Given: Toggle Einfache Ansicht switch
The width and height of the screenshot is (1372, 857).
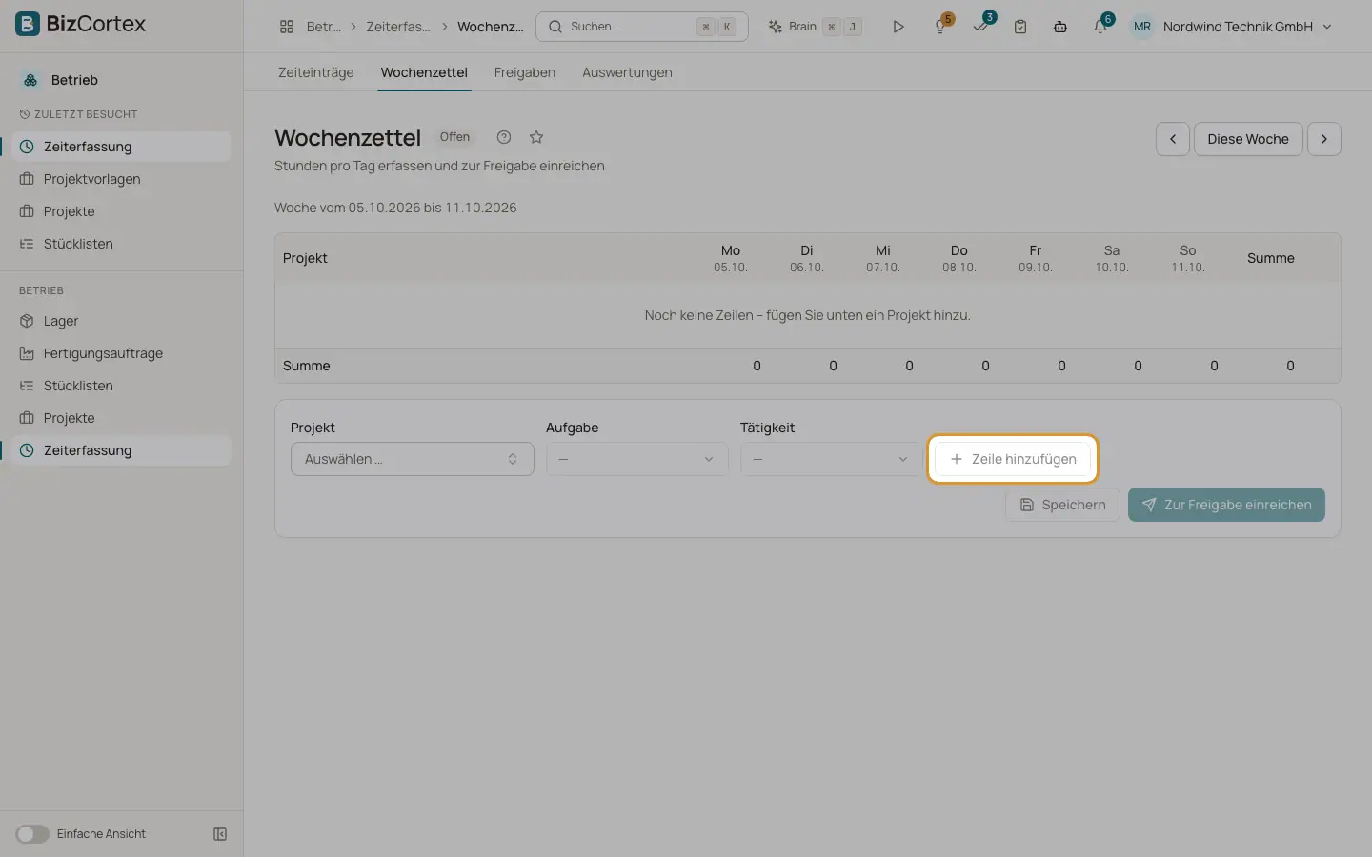Looking at the screenshot, I should click(32, 834).
